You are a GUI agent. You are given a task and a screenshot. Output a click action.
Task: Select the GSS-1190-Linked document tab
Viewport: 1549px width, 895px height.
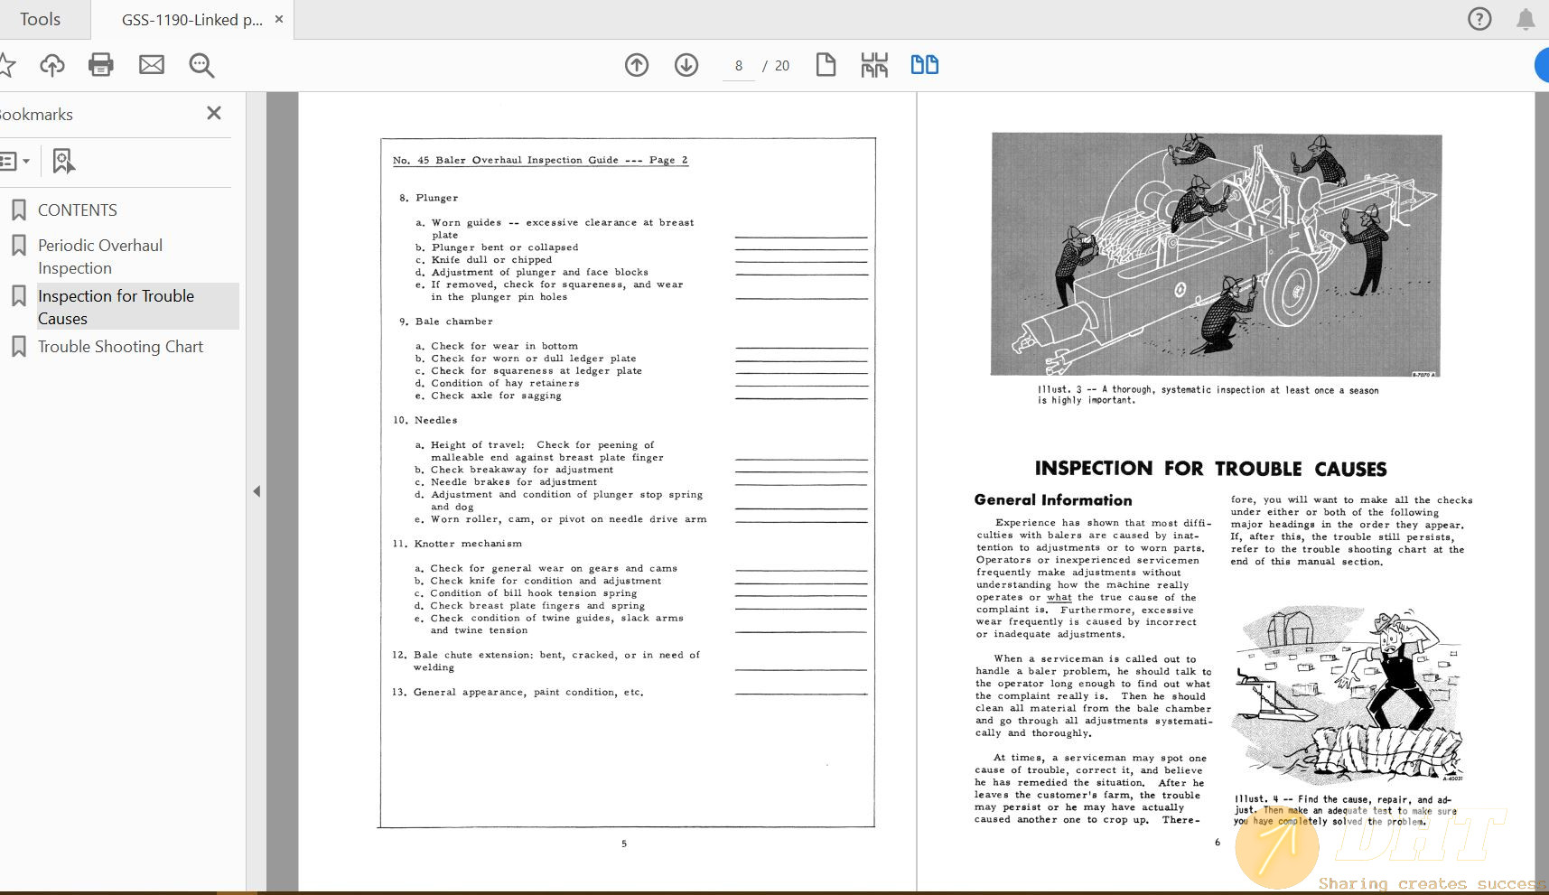pyautogui.click(x=191, y=19)
